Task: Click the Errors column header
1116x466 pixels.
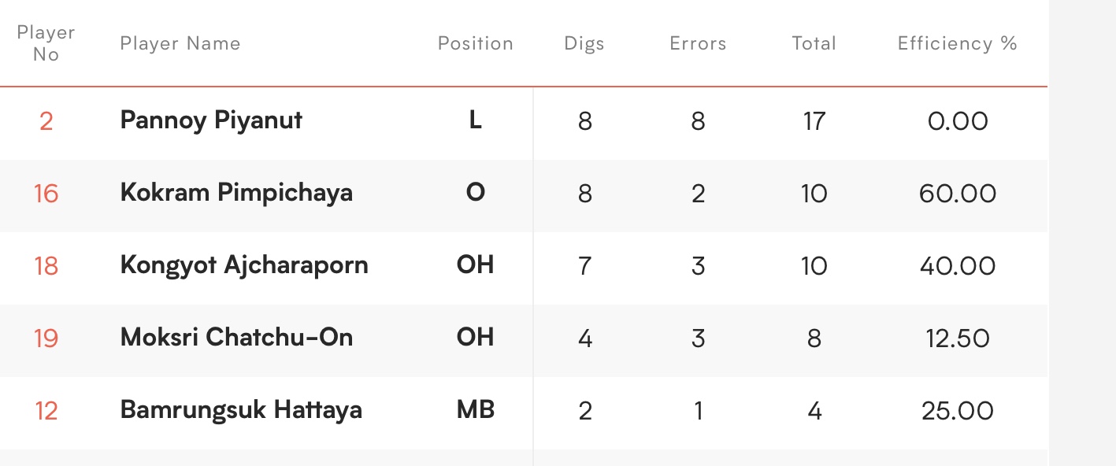Action: [698, 43]
